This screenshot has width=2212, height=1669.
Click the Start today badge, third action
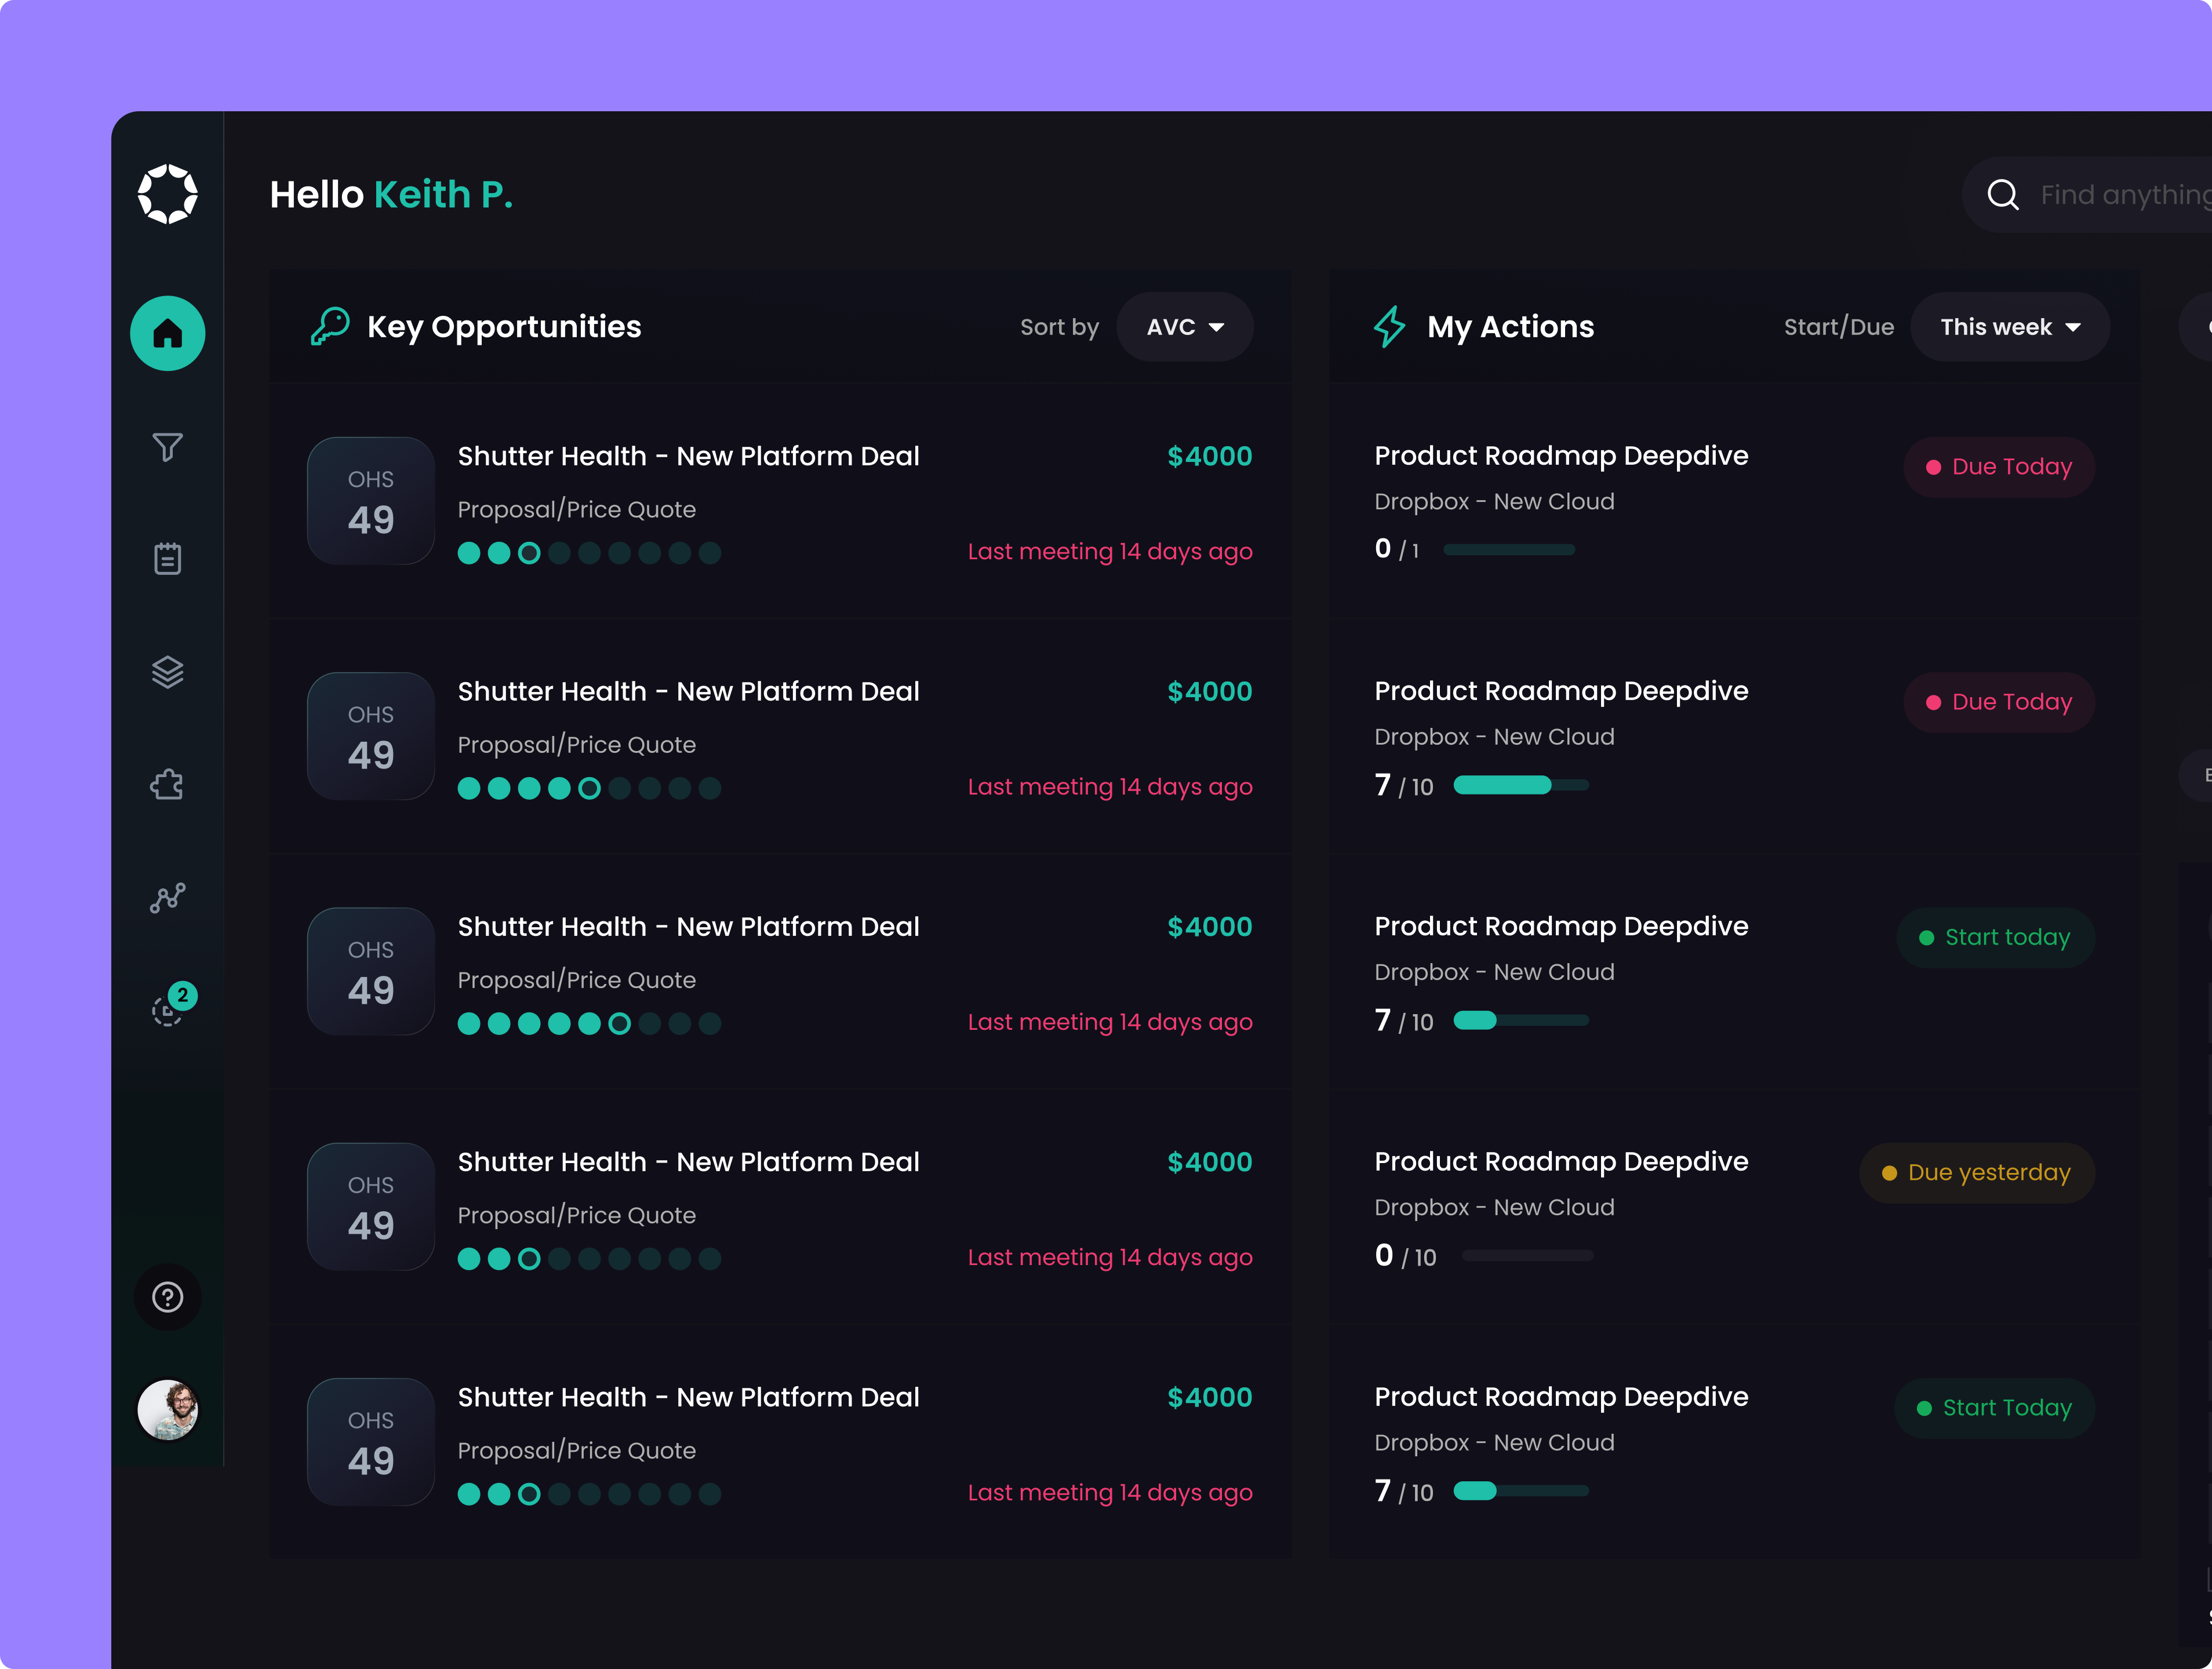coord(1995,937)
